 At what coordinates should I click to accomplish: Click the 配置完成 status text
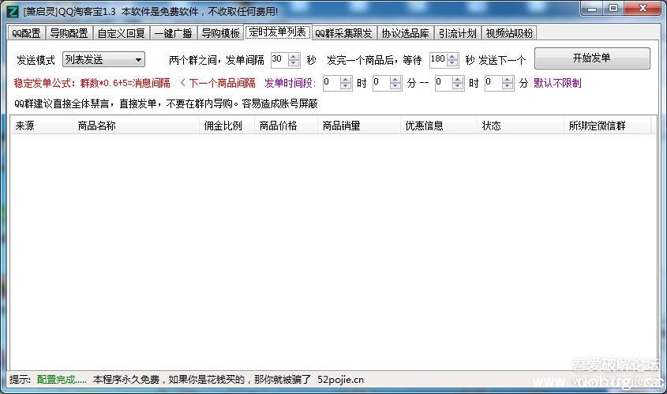(x=62, y=380)
